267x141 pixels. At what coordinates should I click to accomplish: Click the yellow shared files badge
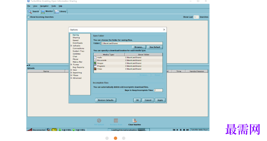tap(54, 130)
